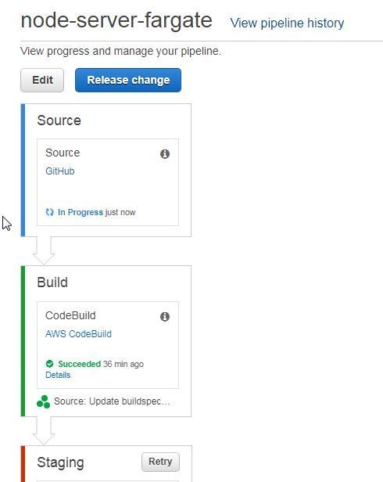
Task: Open Details for the CodeBuild action
Action: (x=58, y=375)
